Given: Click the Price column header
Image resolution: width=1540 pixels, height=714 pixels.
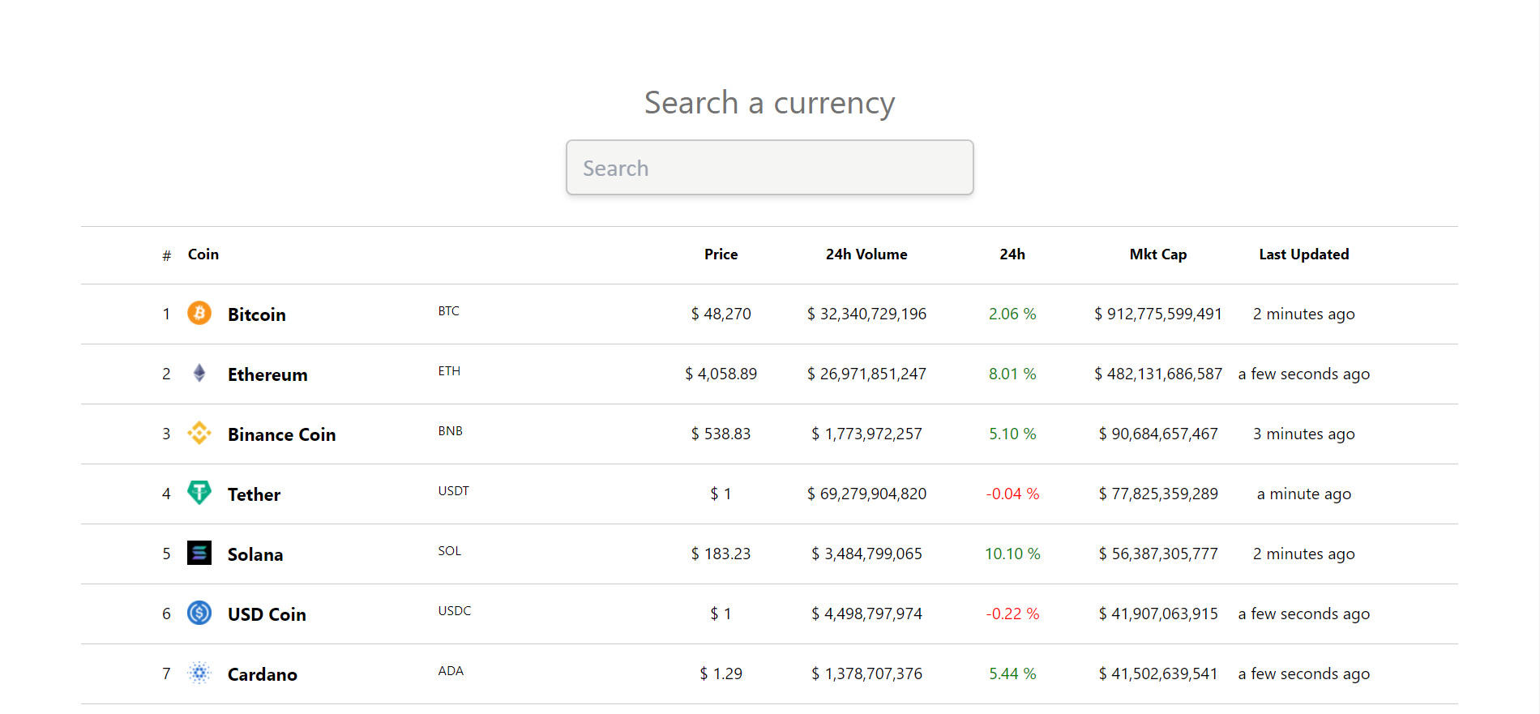Looking at the screenshot, I should click(x=721, y=254).
